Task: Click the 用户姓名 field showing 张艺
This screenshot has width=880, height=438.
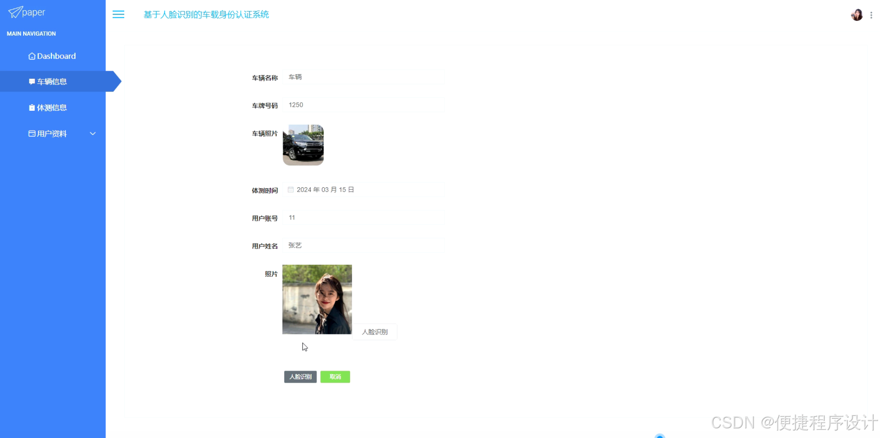Action: pos(364,245)
